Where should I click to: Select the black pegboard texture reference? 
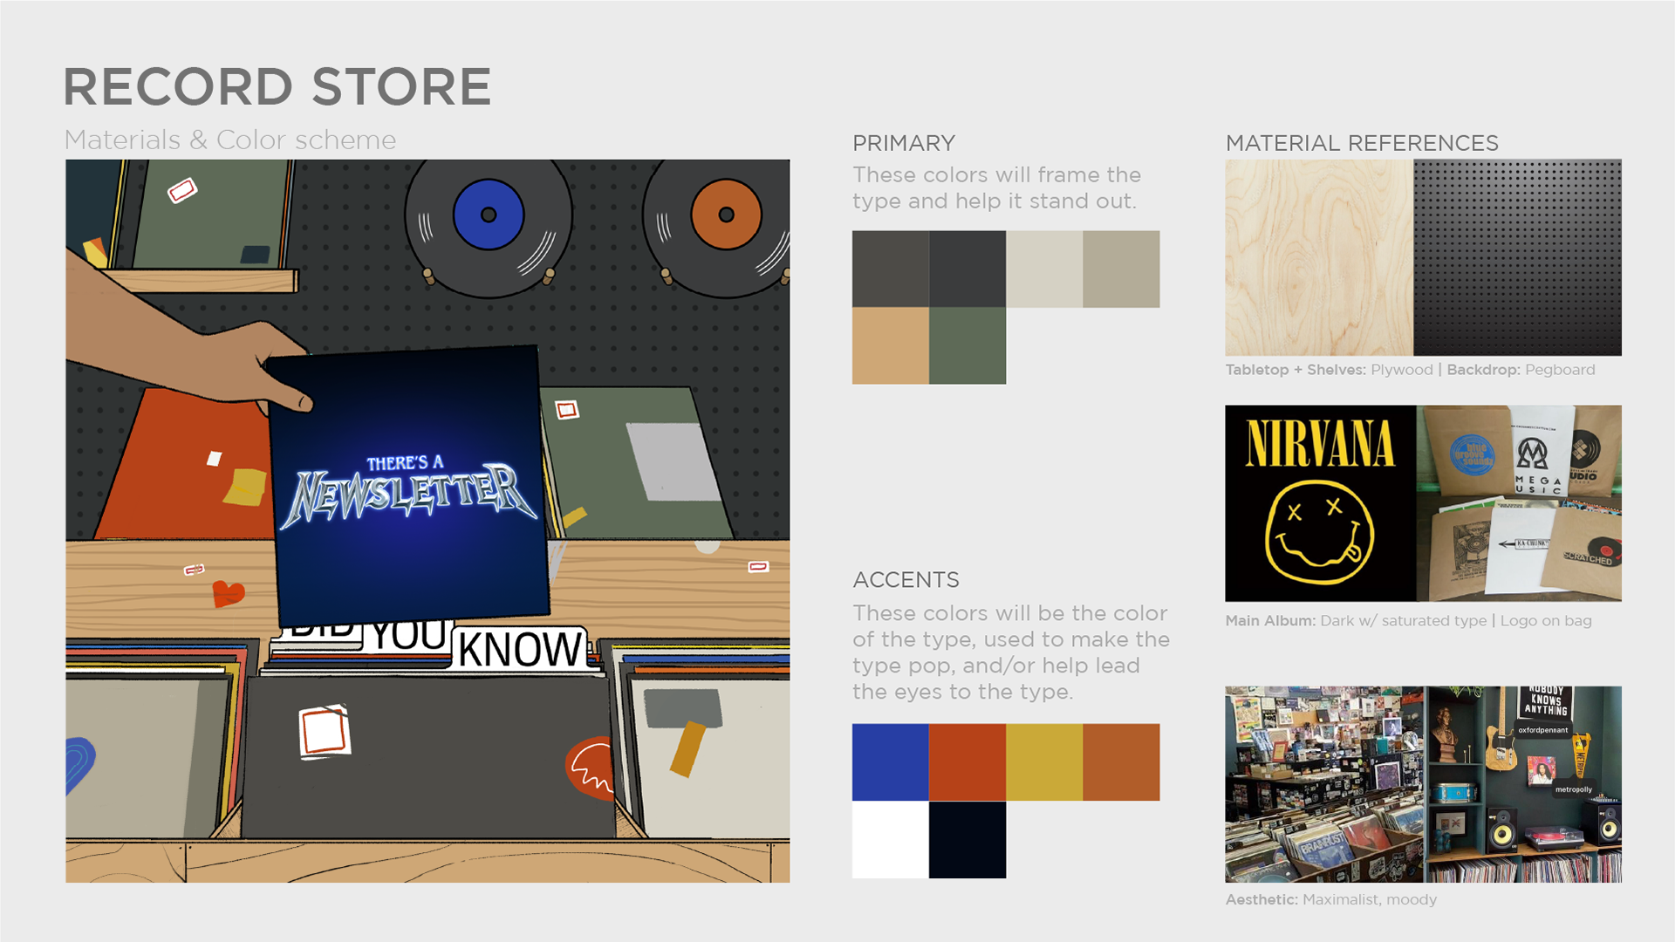[1517, 257]
